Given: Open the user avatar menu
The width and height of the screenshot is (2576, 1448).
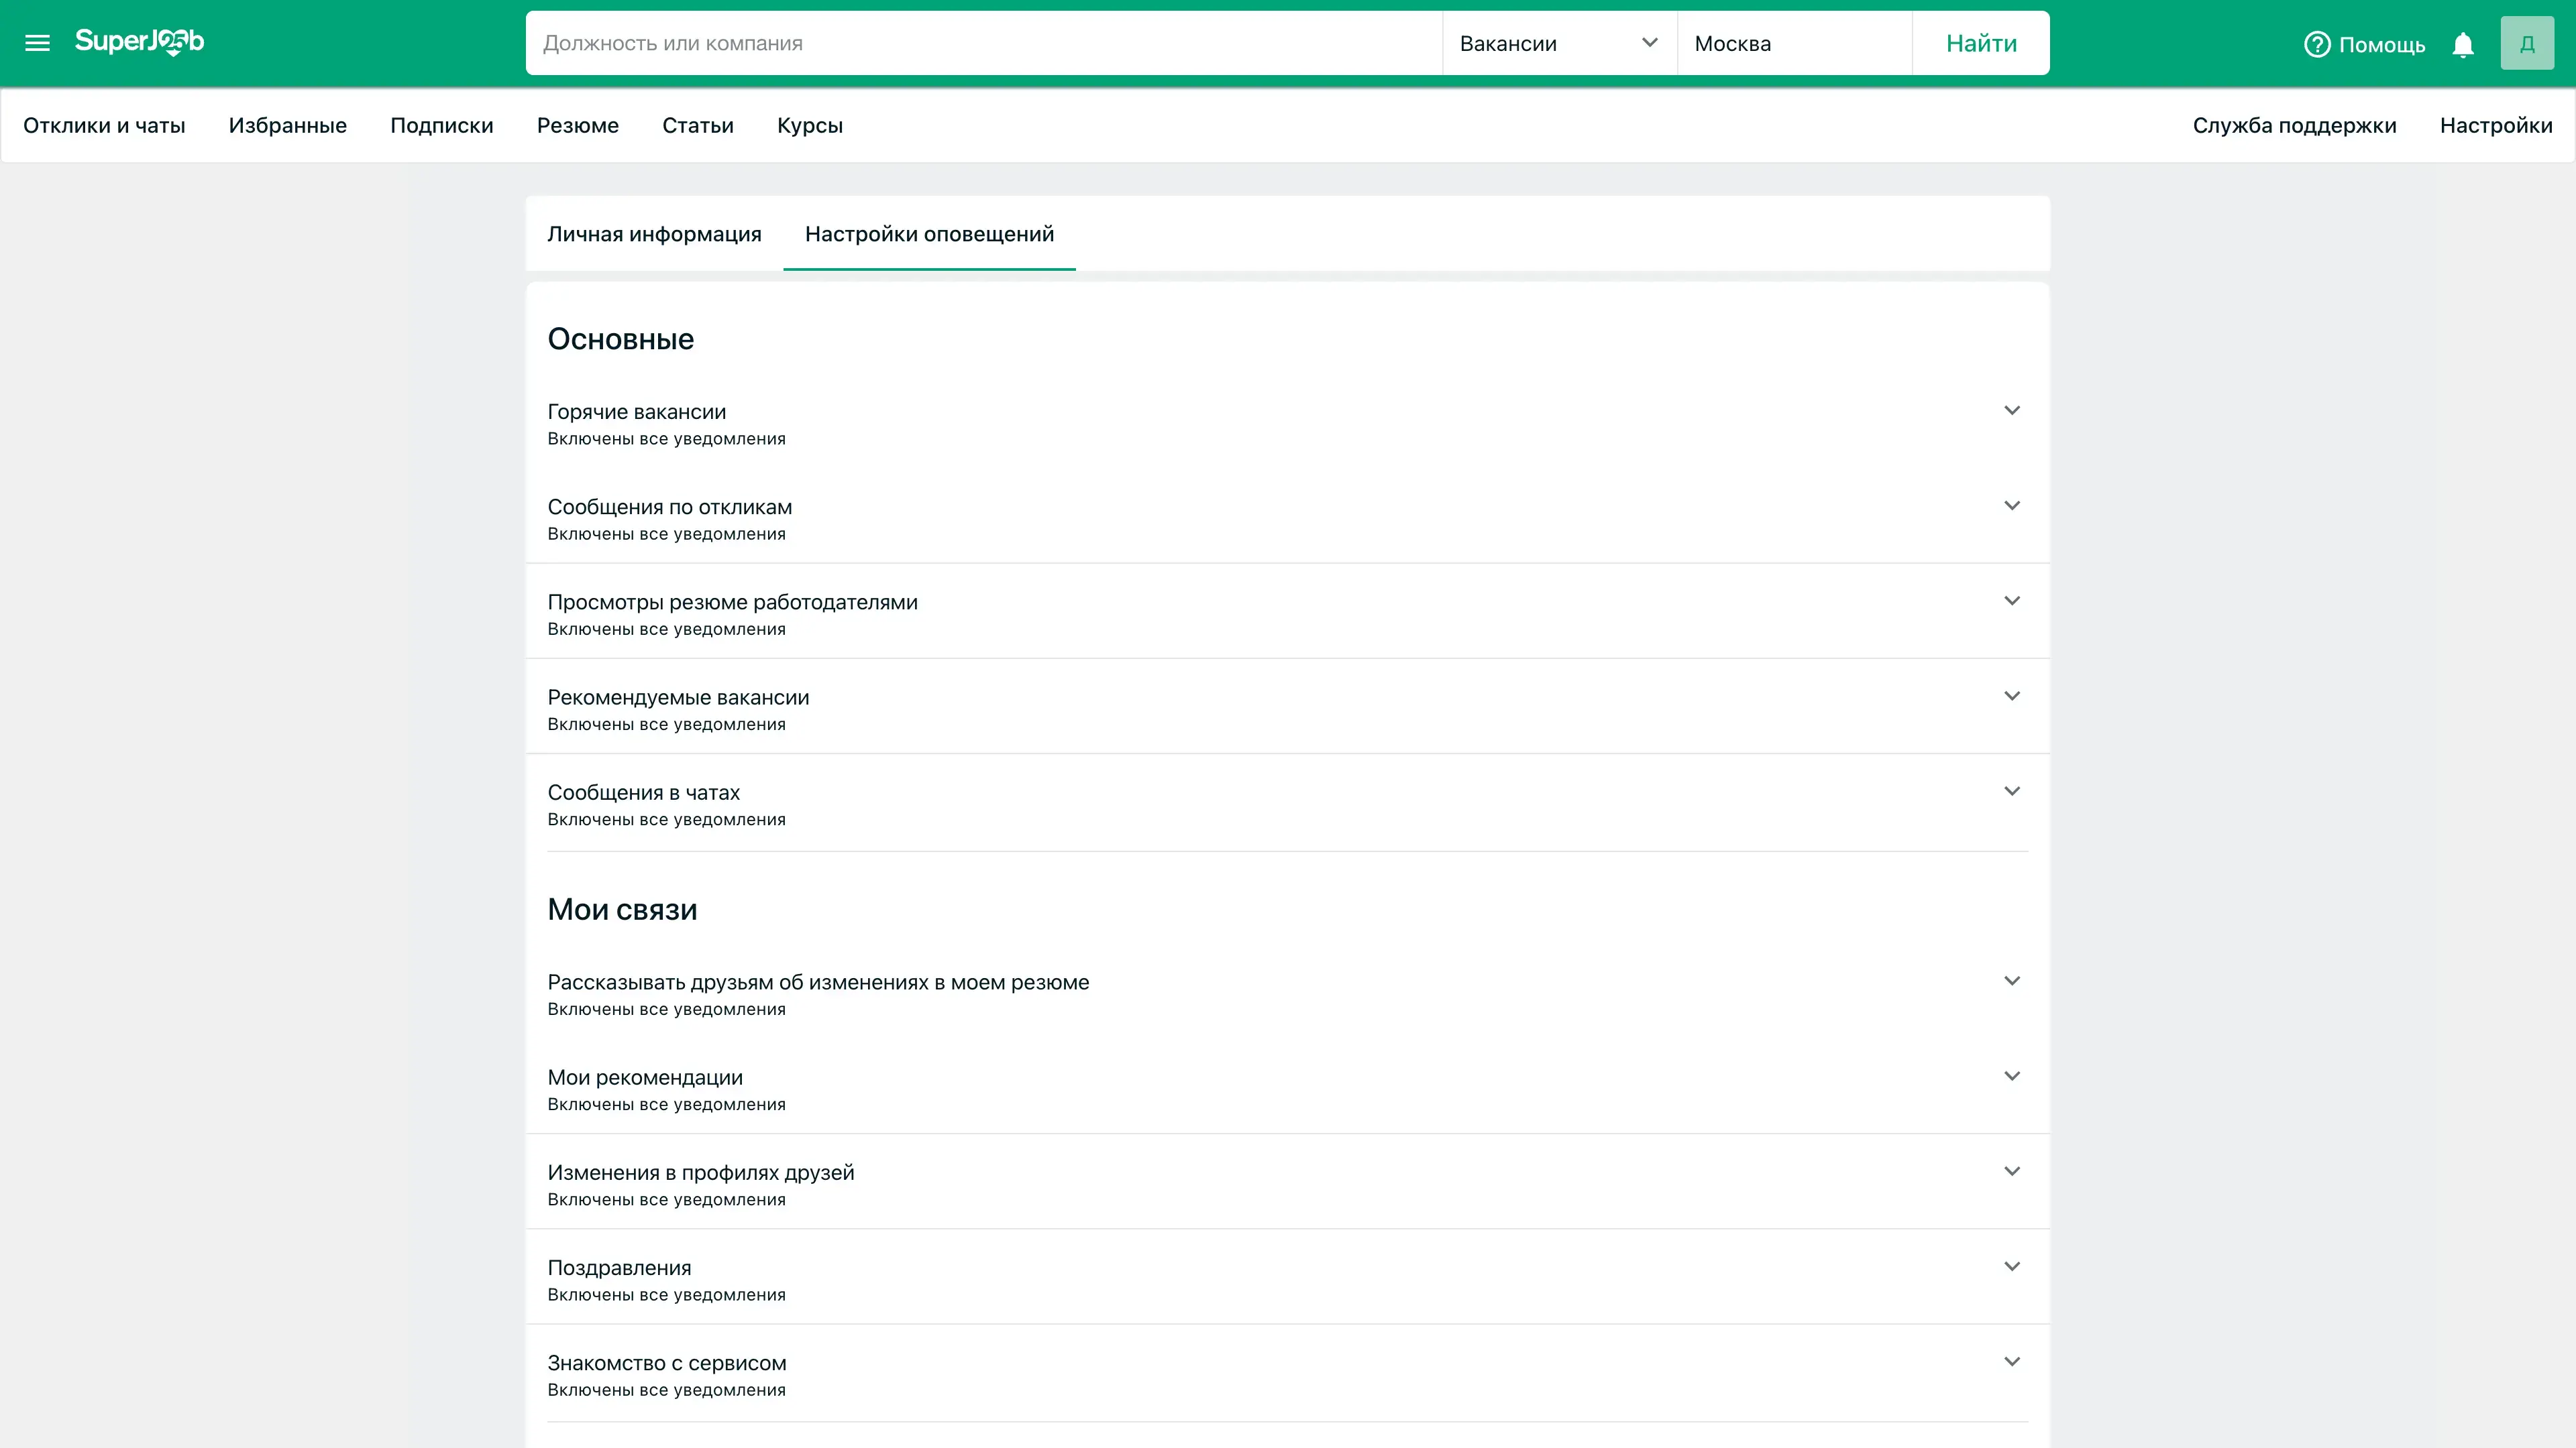Looking at the screenshot, I should pos(2526,43).
